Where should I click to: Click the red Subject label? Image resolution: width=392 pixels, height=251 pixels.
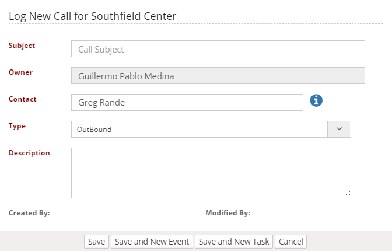22,46
